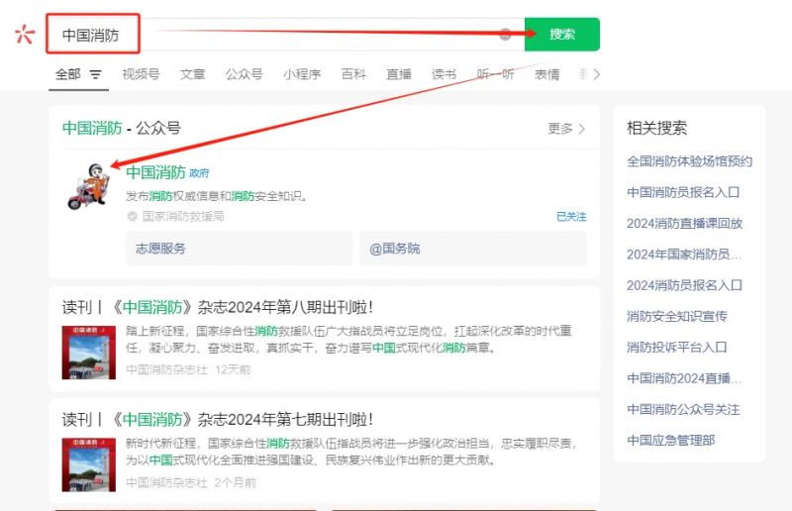Switch to the 听一听 tab
Screen dimensions: 792x511
click(x=496, y=74)
